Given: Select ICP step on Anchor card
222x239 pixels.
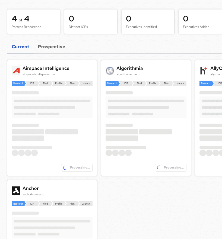Looking at the screenshot, I should tap(32, 204).
